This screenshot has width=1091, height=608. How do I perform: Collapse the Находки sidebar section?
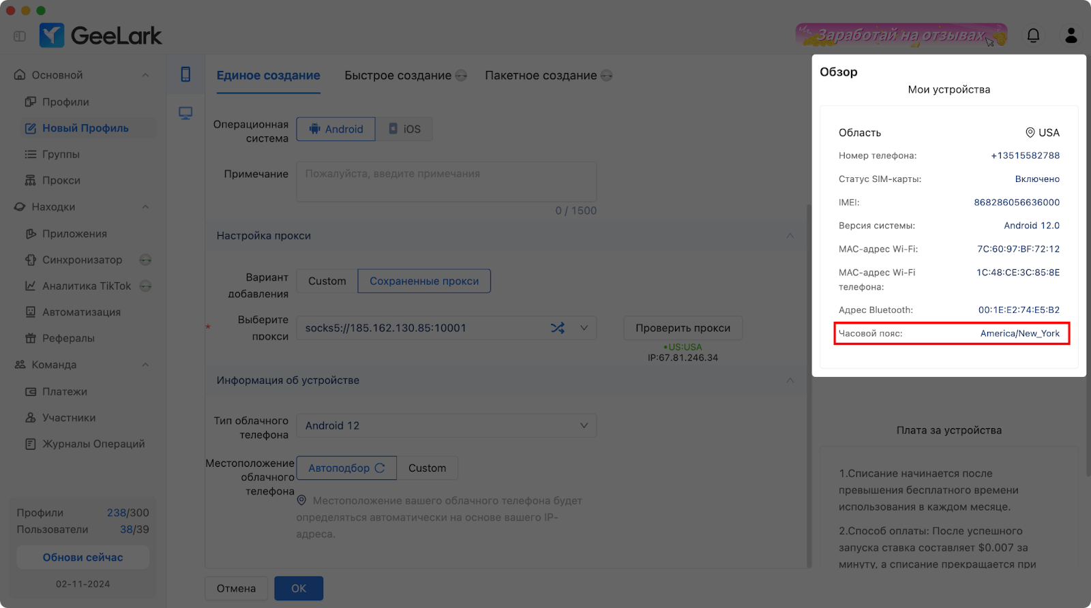point(145,207)
